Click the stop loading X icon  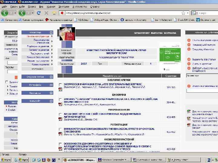click(46, 13)
